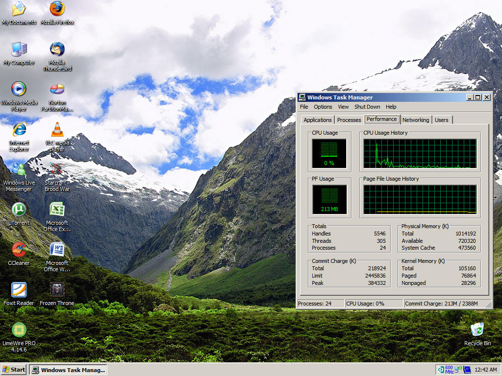Click the Starcraft Brood War icon
502x376 pixels.
coord(57,170)
